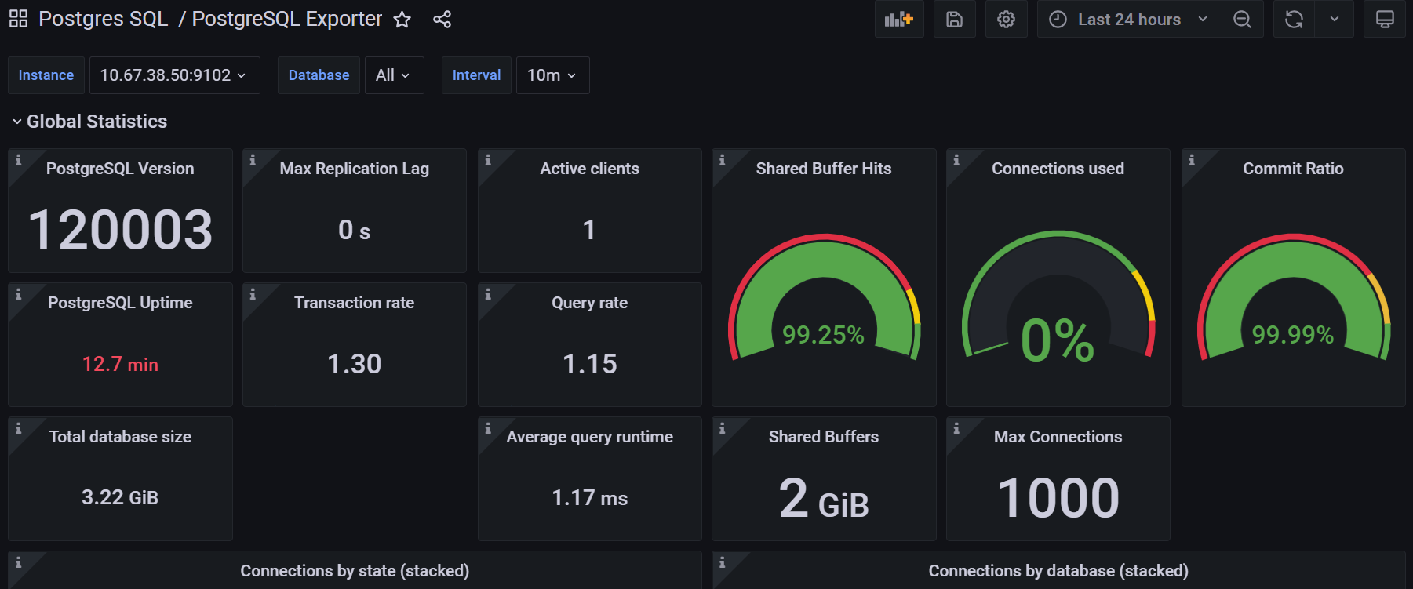Open dashboard settings gear

[x=1006, y=20]
